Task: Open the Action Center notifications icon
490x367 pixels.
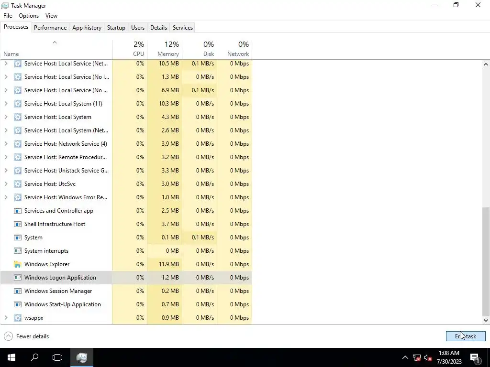Action: [475, 357]
